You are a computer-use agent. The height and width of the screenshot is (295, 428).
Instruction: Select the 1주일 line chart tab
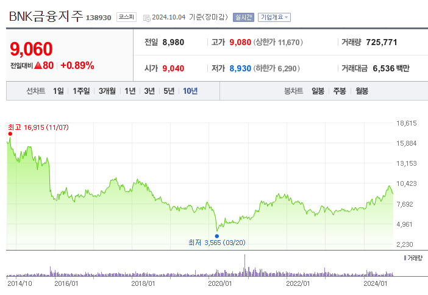click(81, 91)
